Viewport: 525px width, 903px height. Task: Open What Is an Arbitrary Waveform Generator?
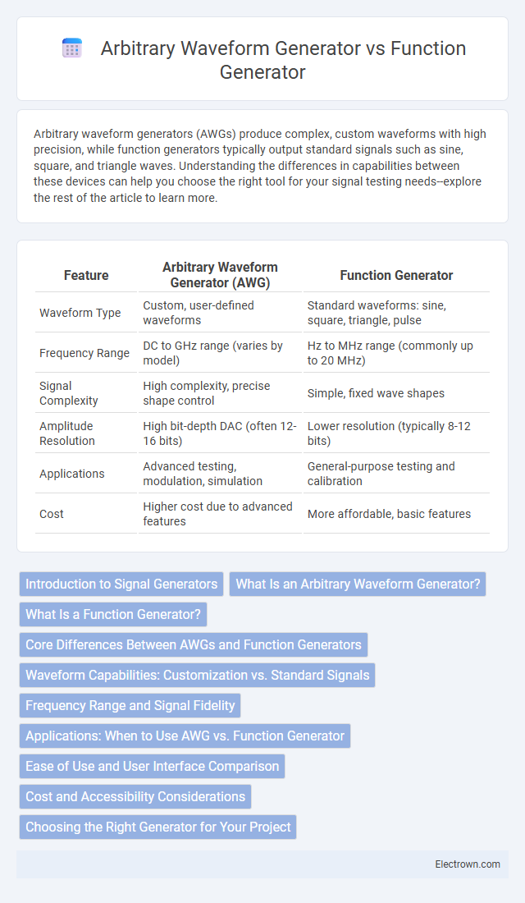point(358,584)
